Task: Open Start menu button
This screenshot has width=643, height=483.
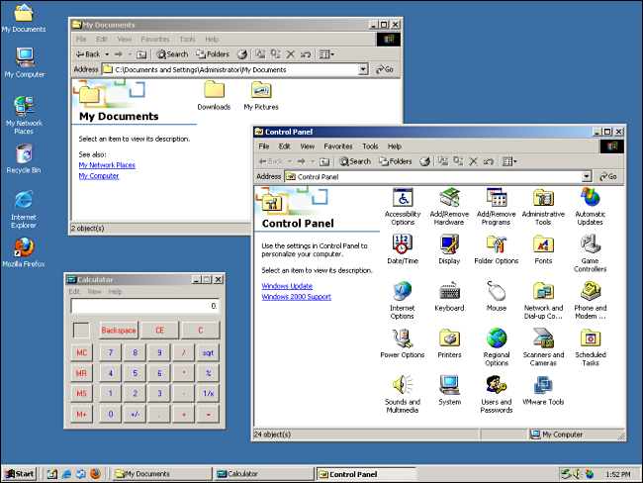Action: (19, 474)
